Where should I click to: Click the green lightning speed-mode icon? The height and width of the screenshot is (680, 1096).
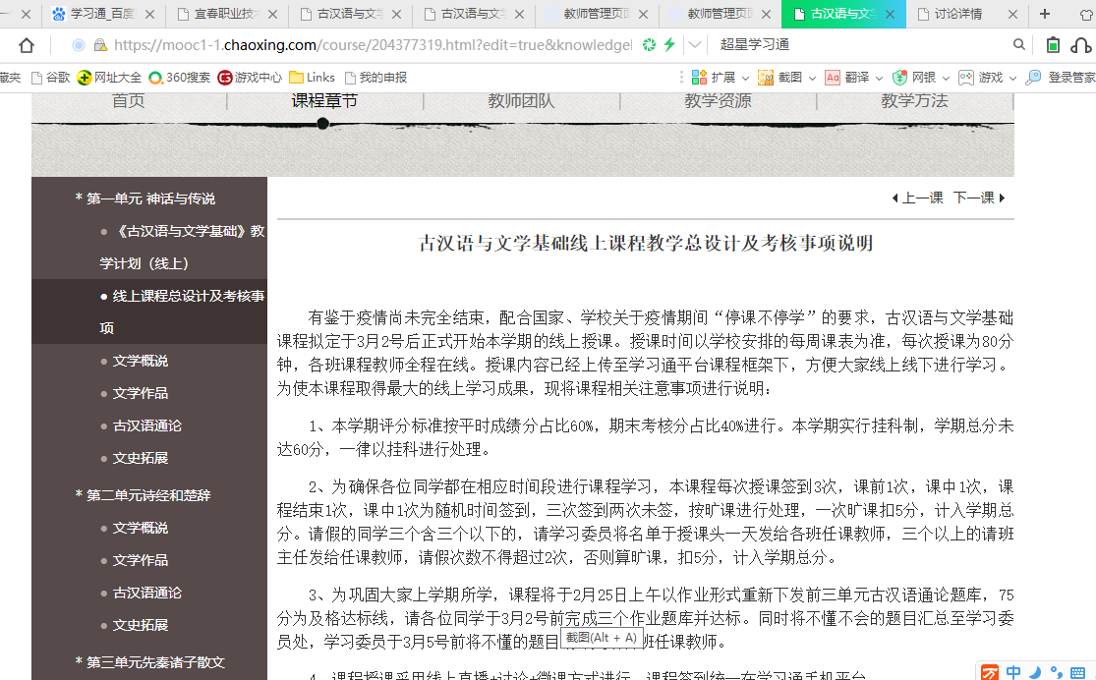click(x=669, y=45)
